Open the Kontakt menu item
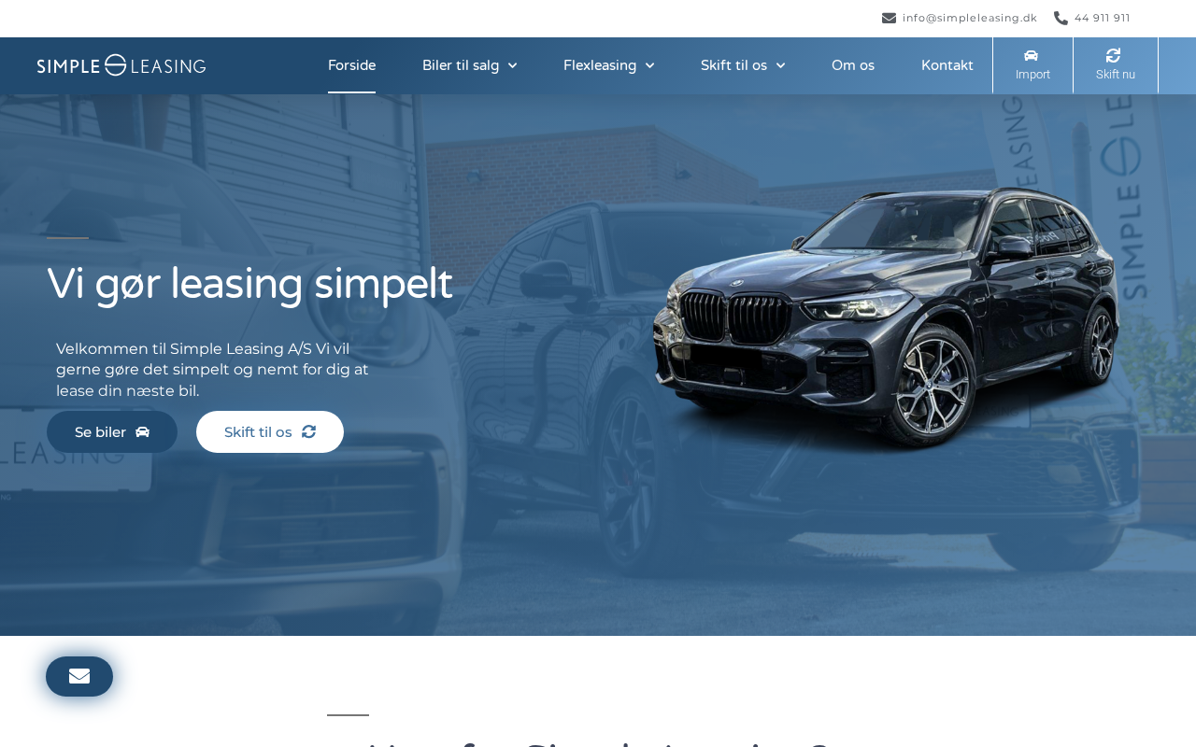 (x=947, y=65)
